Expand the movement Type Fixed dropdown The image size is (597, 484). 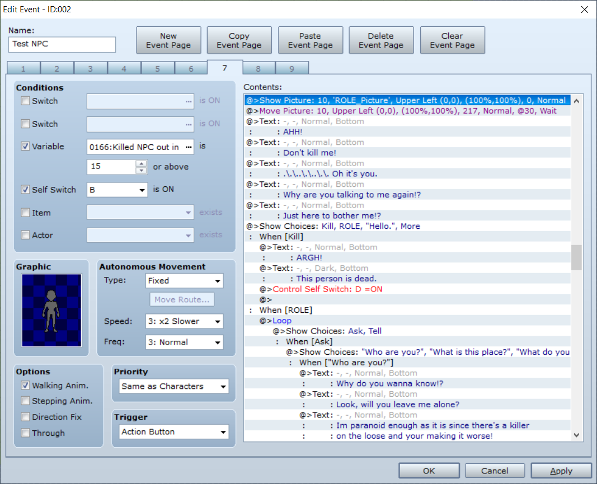click(x=184, y=281)
